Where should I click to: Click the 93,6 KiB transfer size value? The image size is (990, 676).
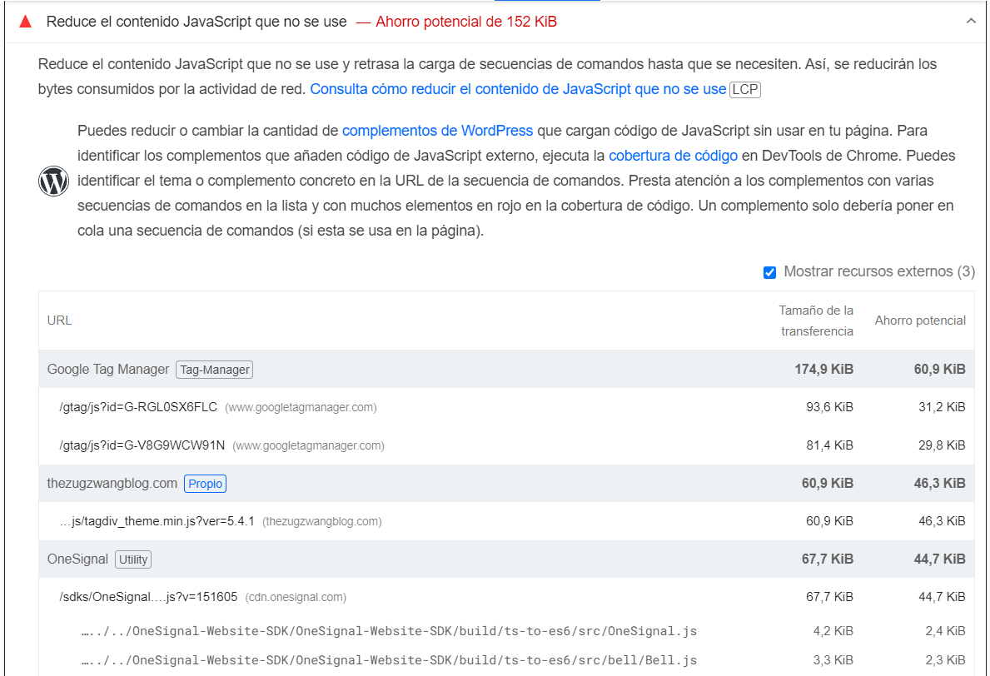(829, 407)
